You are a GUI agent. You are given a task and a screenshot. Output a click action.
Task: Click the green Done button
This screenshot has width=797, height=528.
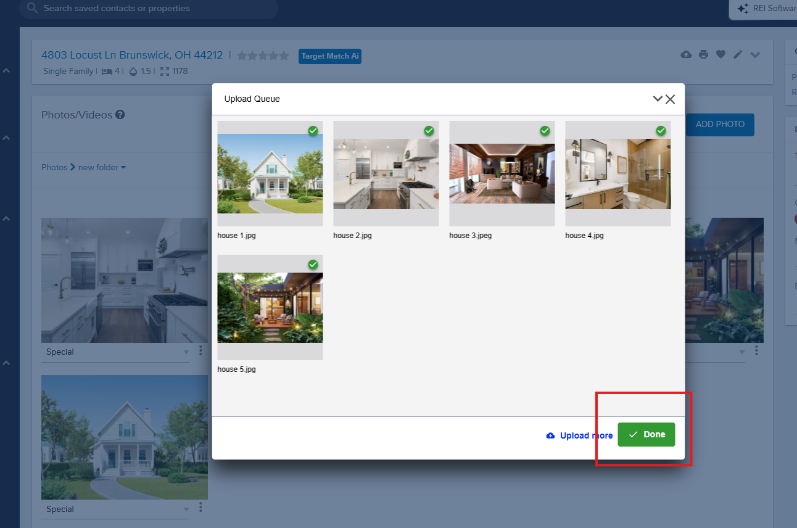click(646, 435)
